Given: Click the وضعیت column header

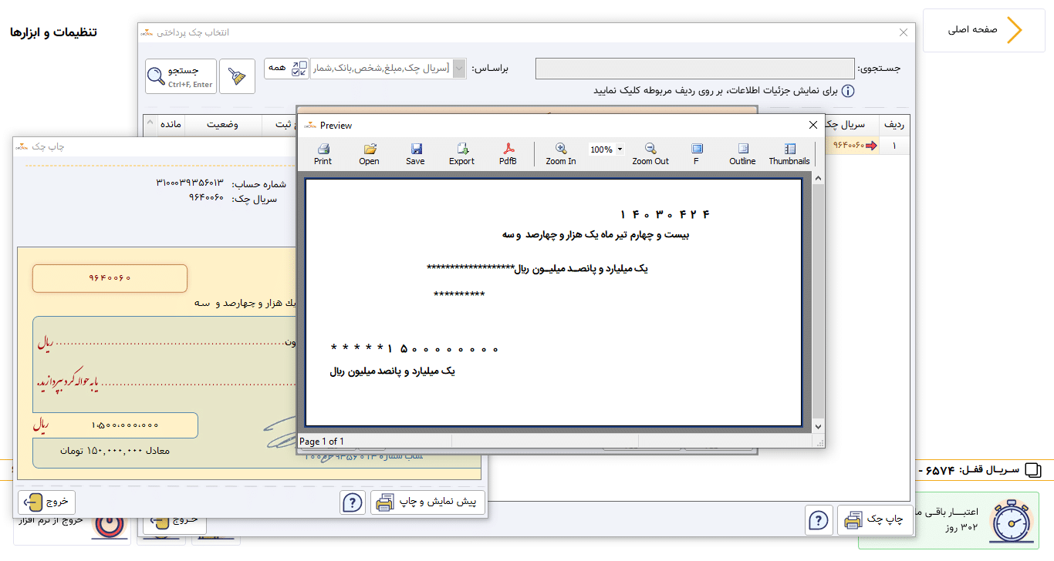Looking at the screenshot, I should tap(225, 124).
